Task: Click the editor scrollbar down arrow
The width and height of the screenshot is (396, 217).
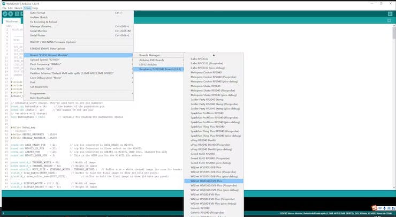Action: coord(394,188)
